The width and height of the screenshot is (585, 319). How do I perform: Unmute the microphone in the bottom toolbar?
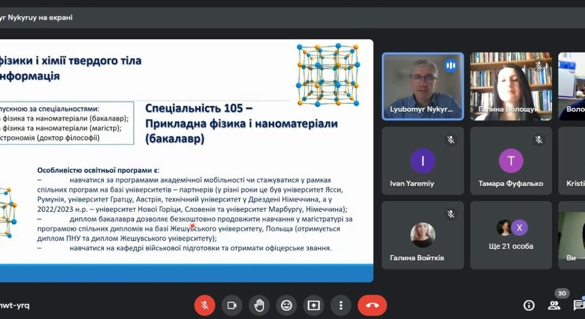pos(205,305)
